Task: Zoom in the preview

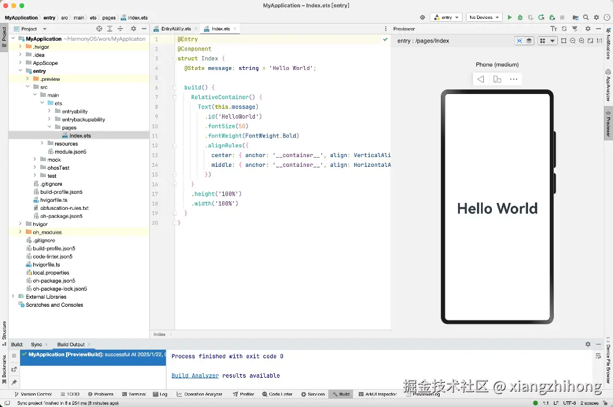Action: point(581,41)
